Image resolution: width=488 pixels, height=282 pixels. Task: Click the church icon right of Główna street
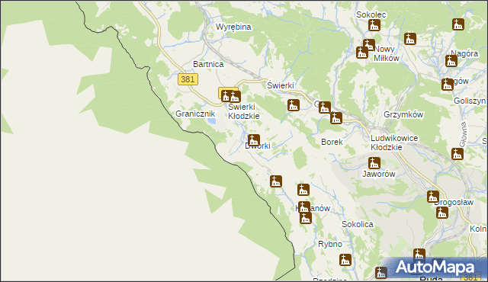pos(457,154)
